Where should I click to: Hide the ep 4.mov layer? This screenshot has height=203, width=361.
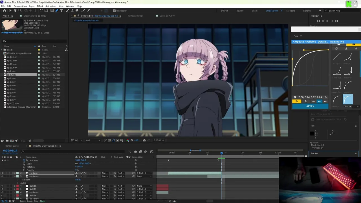(x=2, y=173)
